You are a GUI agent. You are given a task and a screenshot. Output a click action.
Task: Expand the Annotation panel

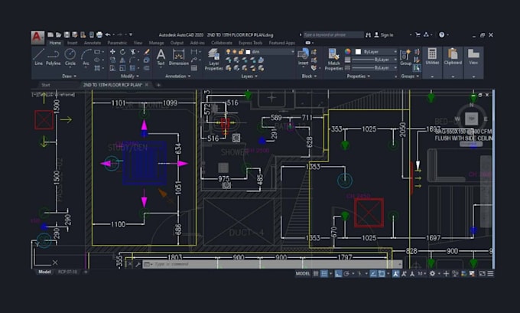pos(177,76)
